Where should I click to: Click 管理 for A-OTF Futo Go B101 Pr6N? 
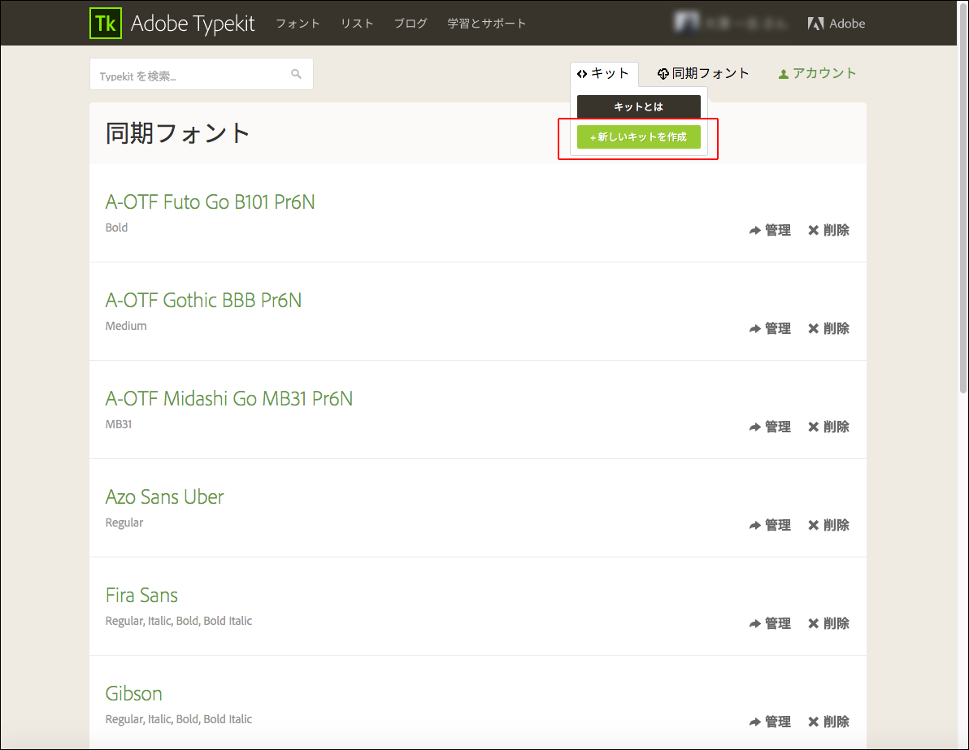pyautogui.click(x=770, y=231)
